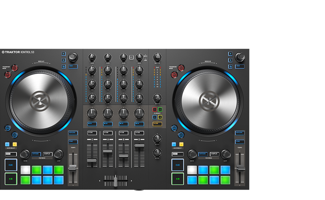Click the left deck play/pause button

point(11,179)
